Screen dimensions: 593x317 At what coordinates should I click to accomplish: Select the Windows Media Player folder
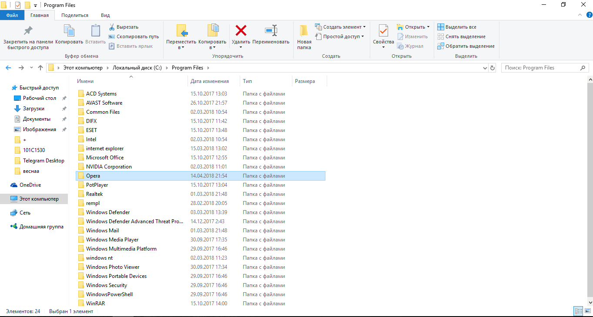pos(200,240)
